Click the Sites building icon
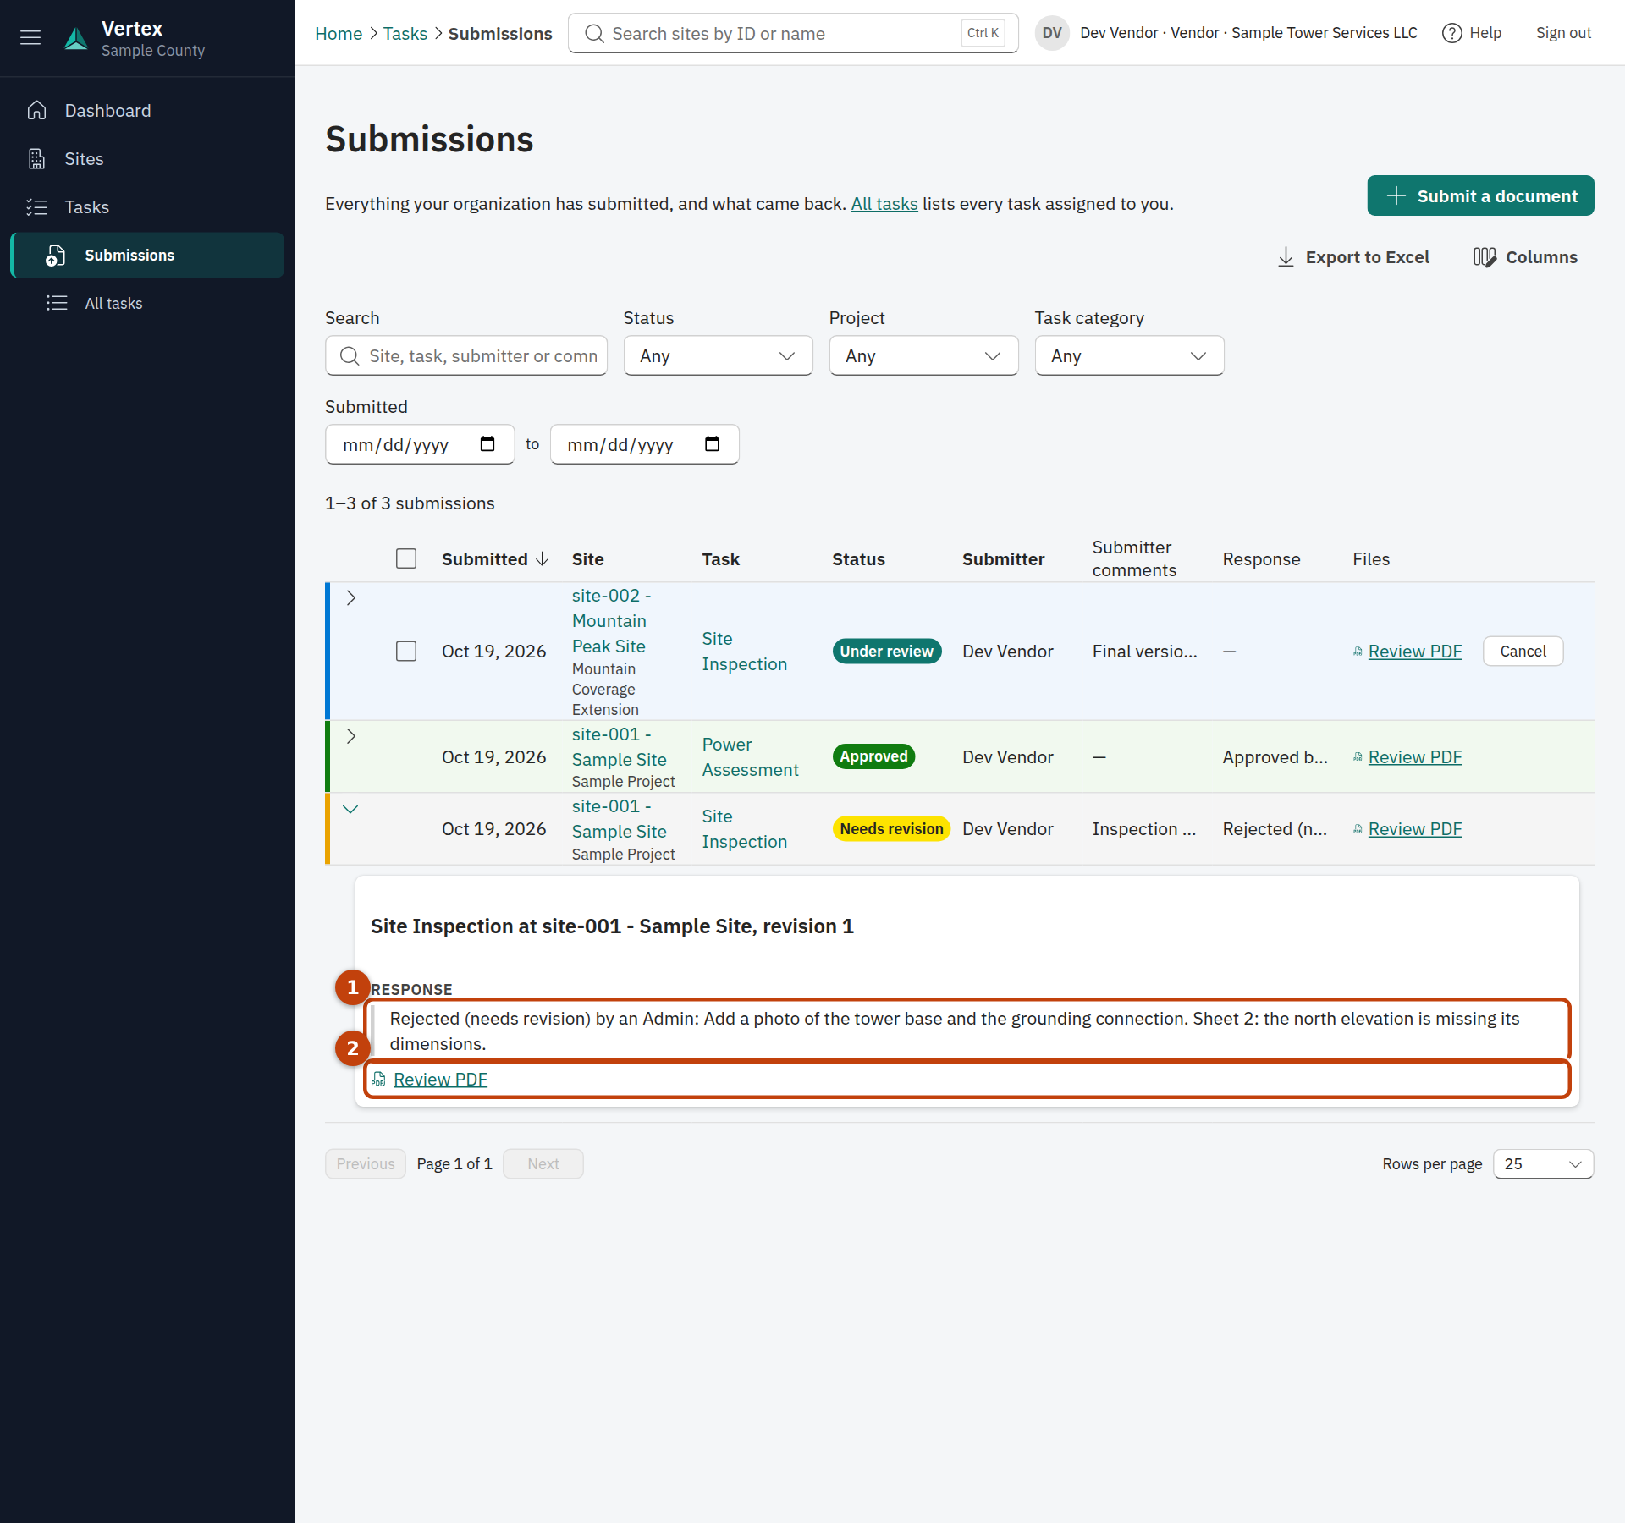Image resolution: width=1625 pixels, height=1523 pixels. point(36,159)
